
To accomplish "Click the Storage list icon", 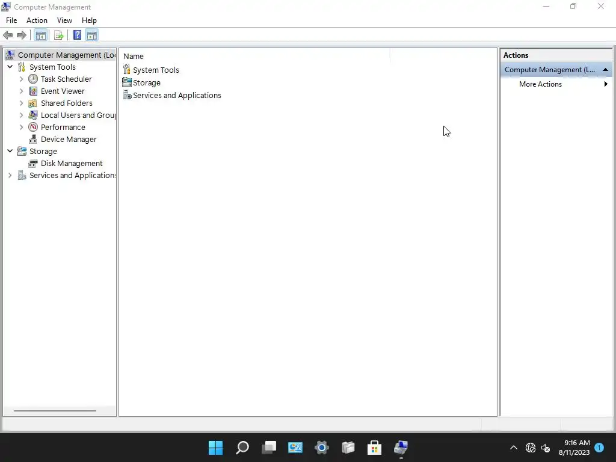I will (126, 82).
